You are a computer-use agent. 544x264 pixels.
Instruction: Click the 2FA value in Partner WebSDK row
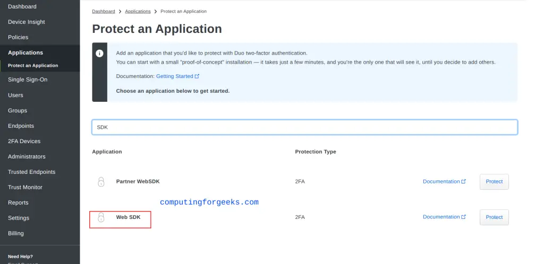(300, 182)
